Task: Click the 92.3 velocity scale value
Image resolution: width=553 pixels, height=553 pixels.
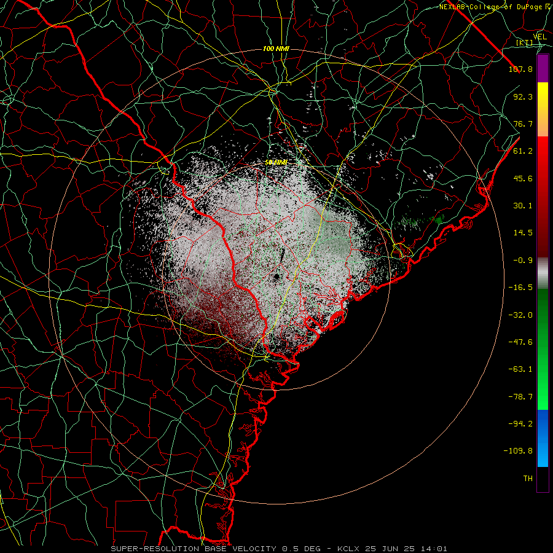Action: [523, 96]
